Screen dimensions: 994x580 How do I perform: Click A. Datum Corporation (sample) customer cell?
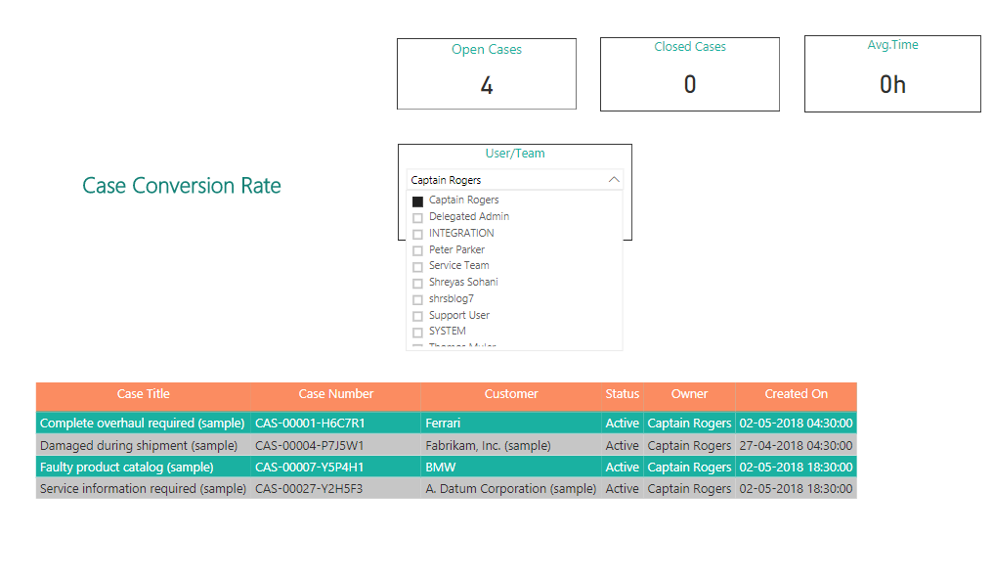510,489
